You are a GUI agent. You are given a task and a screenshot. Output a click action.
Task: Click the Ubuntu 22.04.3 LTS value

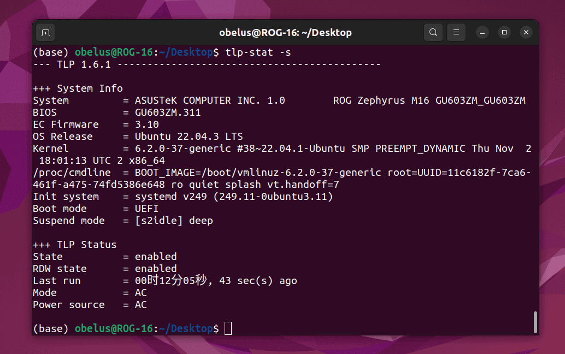pyautogui.click(x=189, y=137)
